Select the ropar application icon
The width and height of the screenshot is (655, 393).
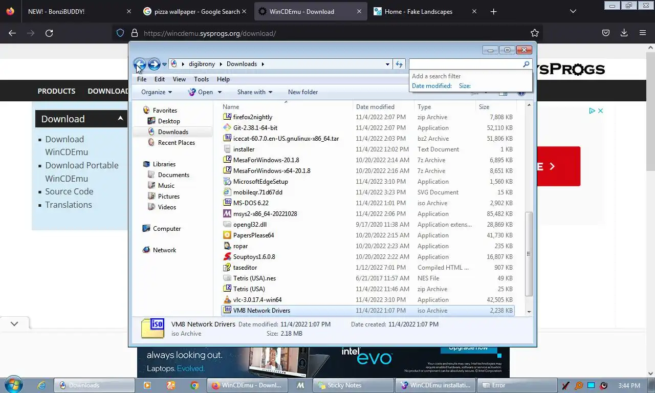(x=228, y=246)
